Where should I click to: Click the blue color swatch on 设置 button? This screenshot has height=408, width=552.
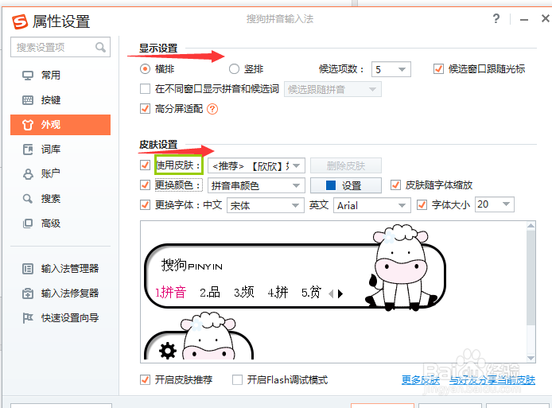tap(331, 185)
